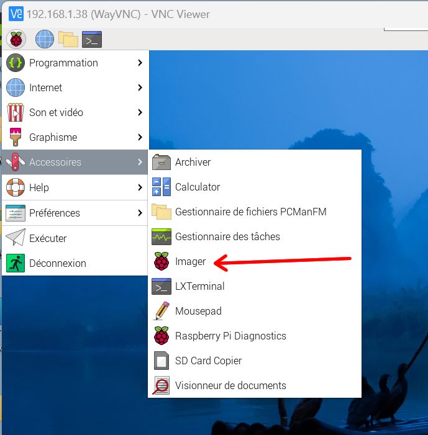The width and height of the screenshot is (428, 435).
Task: Expand the Programmation submenu arrow
Action: coord(140,63)
